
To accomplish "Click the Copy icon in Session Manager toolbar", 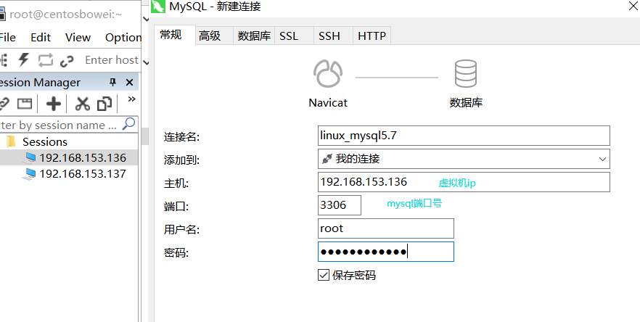I will point(104,104).
